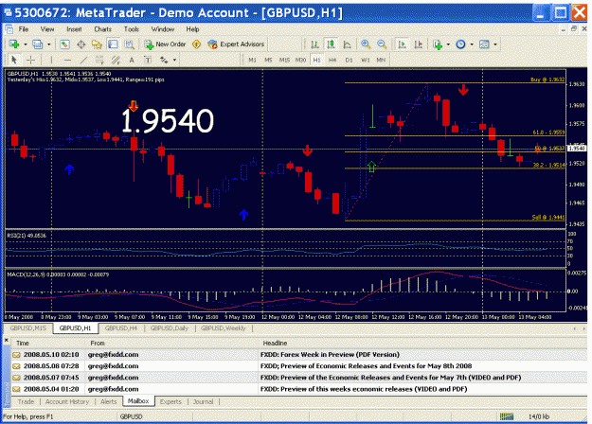
Task: Switch chart to Bar Chart icon
Action: [x=314, y=44]
